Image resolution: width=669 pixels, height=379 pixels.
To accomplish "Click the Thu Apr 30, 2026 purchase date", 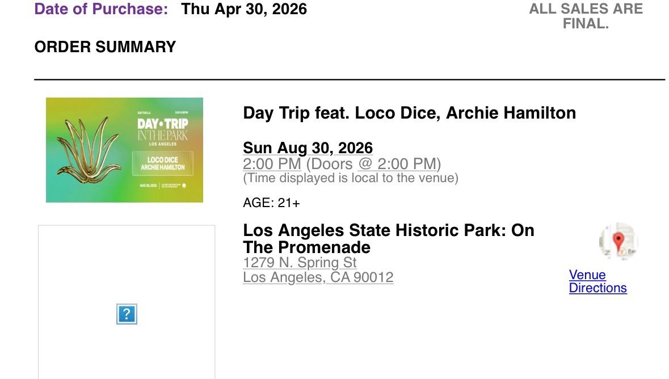I will point(243,9).
